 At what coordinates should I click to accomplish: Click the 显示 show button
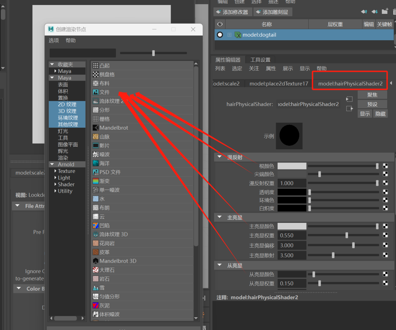pyautogui.click(x=365, y=114)
